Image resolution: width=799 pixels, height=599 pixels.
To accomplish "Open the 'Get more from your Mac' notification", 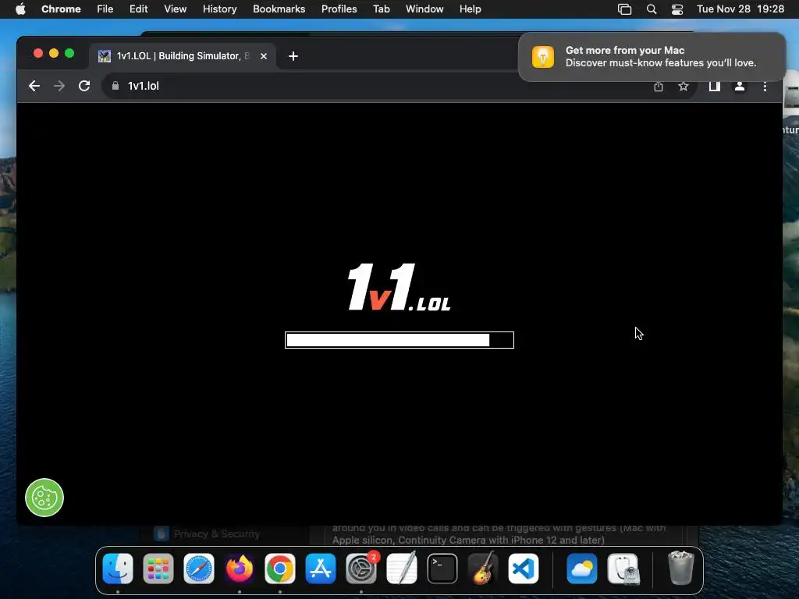I will tap(652, 56).
